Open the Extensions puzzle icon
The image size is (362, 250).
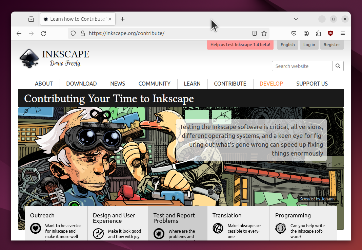click(318, 33)
